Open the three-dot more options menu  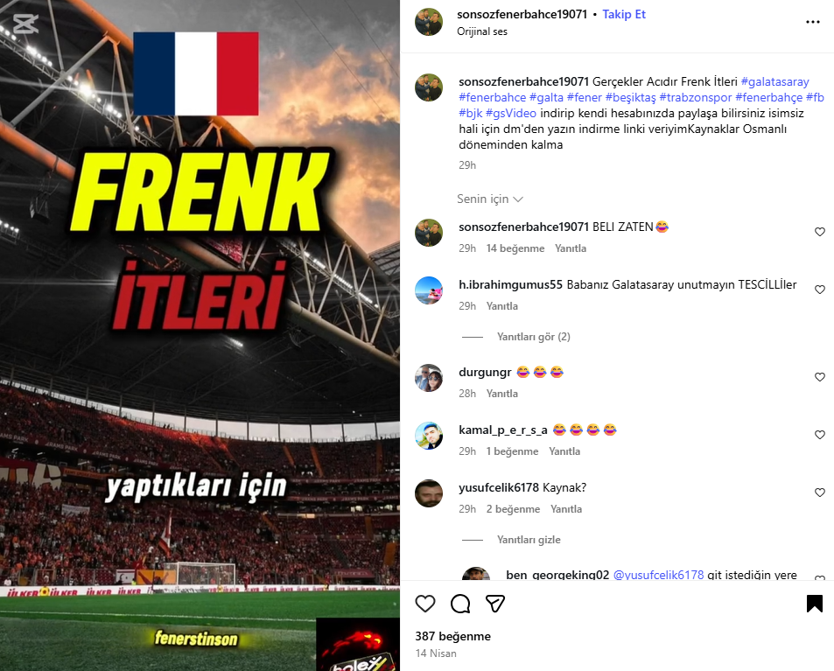(x=813, y=22)
